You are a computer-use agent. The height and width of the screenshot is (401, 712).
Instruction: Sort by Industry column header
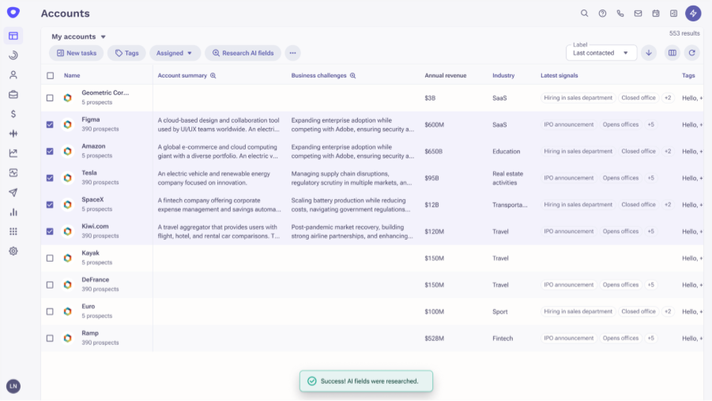[x=503, y=75]
